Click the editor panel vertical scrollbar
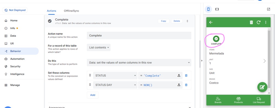Screen dimensions: 275x108 pyautogui.click(x=200, y=54)
